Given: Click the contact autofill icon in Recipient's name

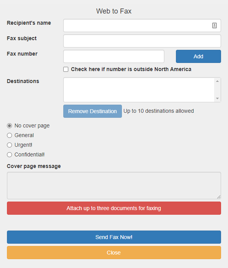Looking at the screenshot, I should (214, 25).
